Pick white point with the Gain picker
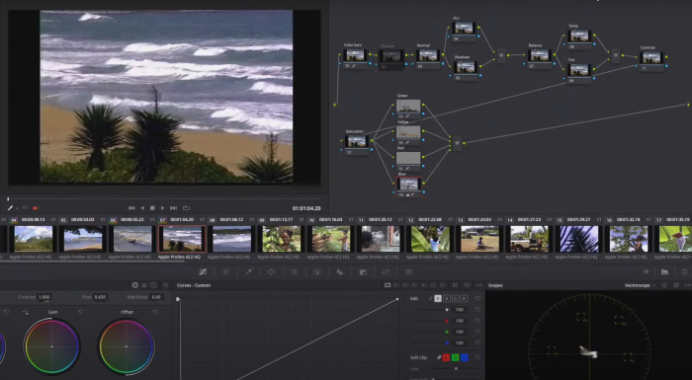This screenshot has height=380, width=692. coord(25,312)
